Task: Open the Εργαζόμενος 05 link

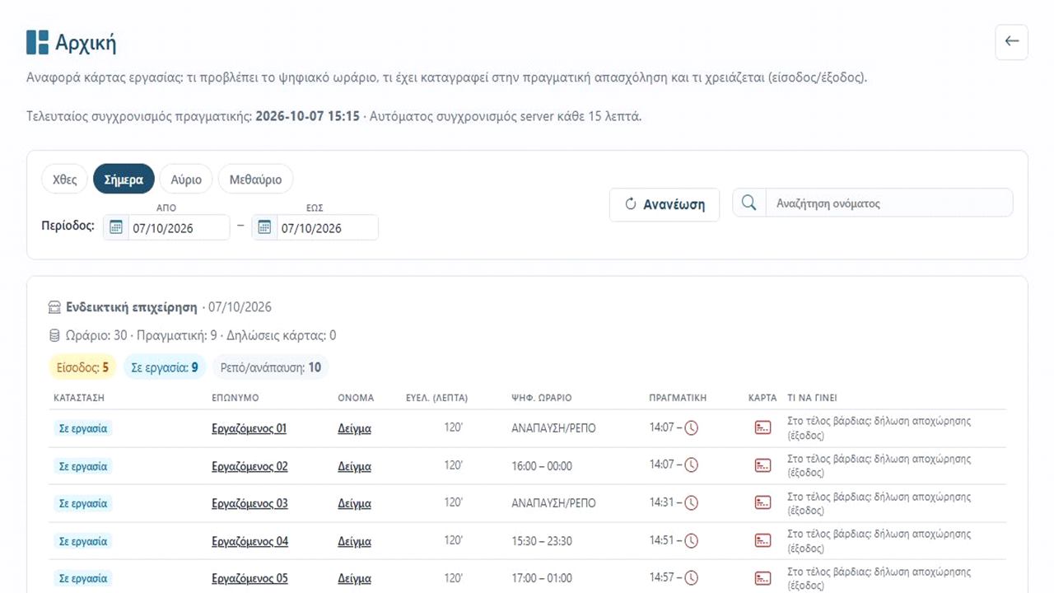Action: (x=250, y=578)
